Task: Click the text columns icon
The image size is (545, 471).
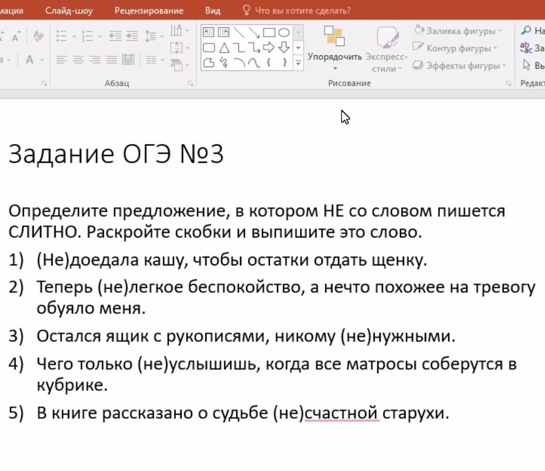Action: (x=151, y=60)
